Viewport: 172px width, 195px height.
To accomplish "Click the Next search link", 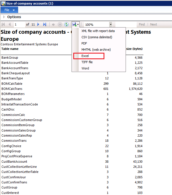I will pyautogui.click(x=154, y=25).
